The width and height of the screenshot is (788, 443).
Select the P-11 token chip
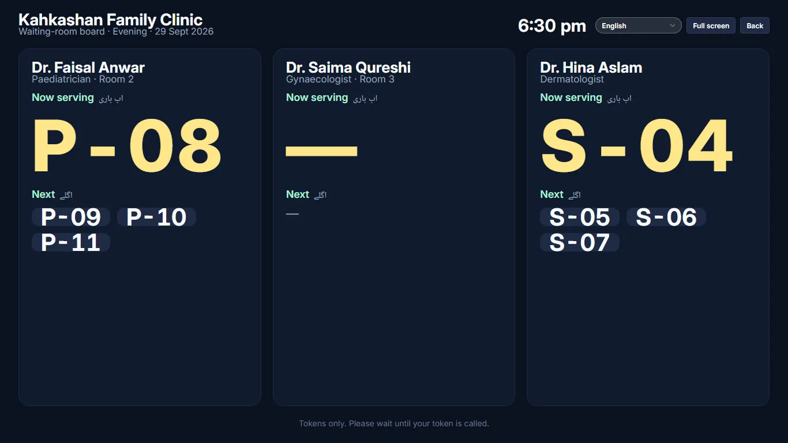coord(71,242)
